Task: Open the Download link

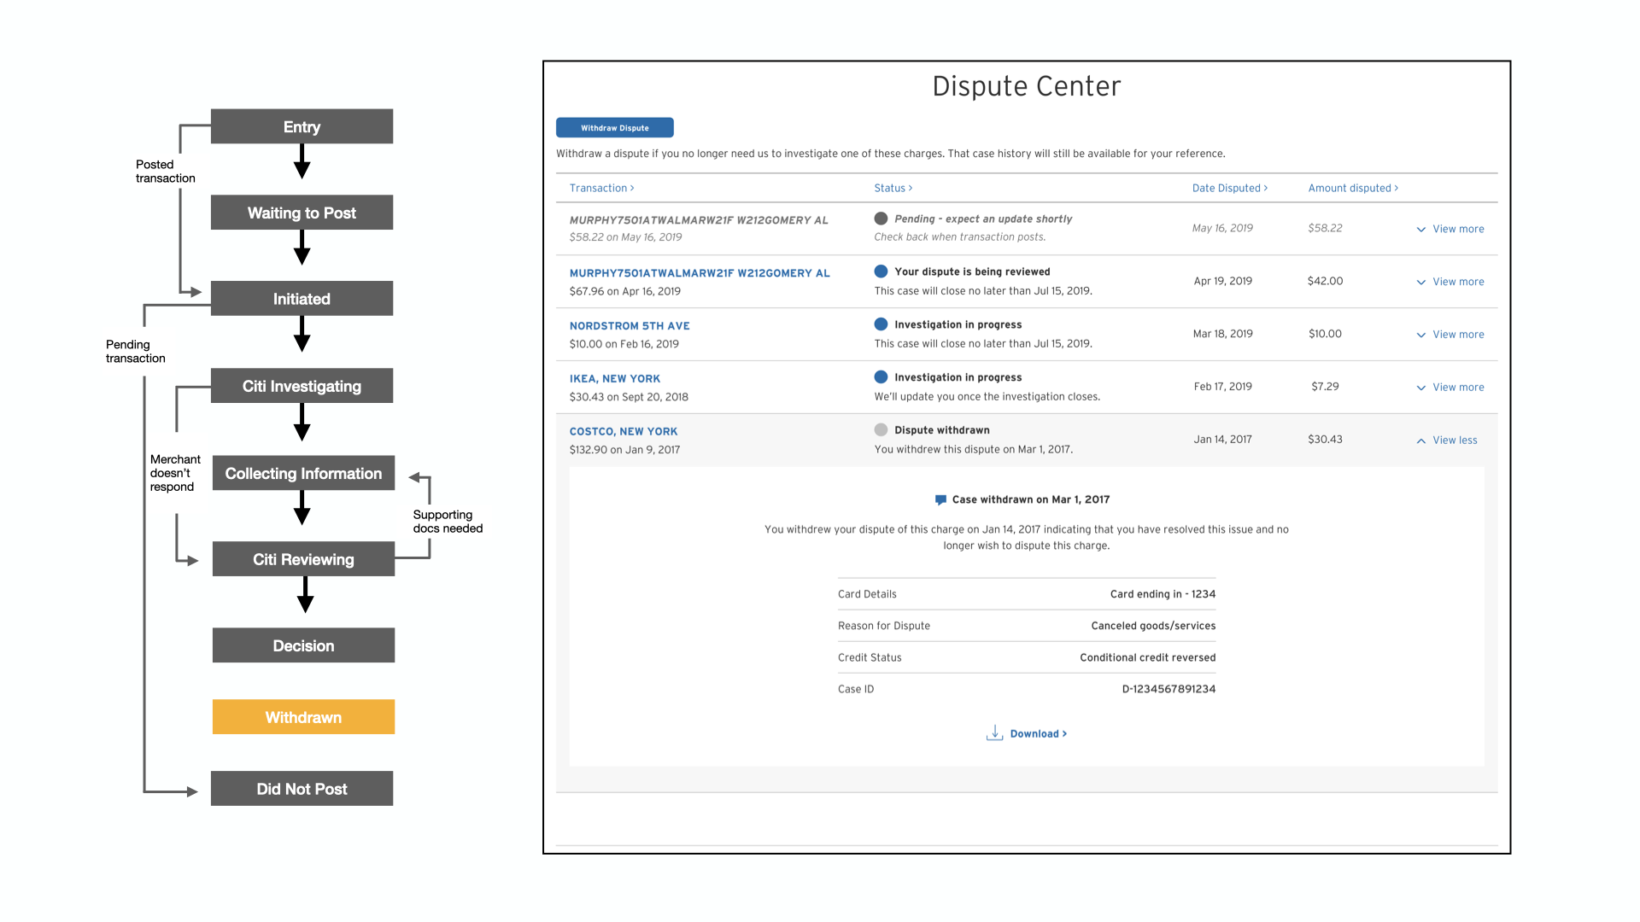Action: point(1038,734)
